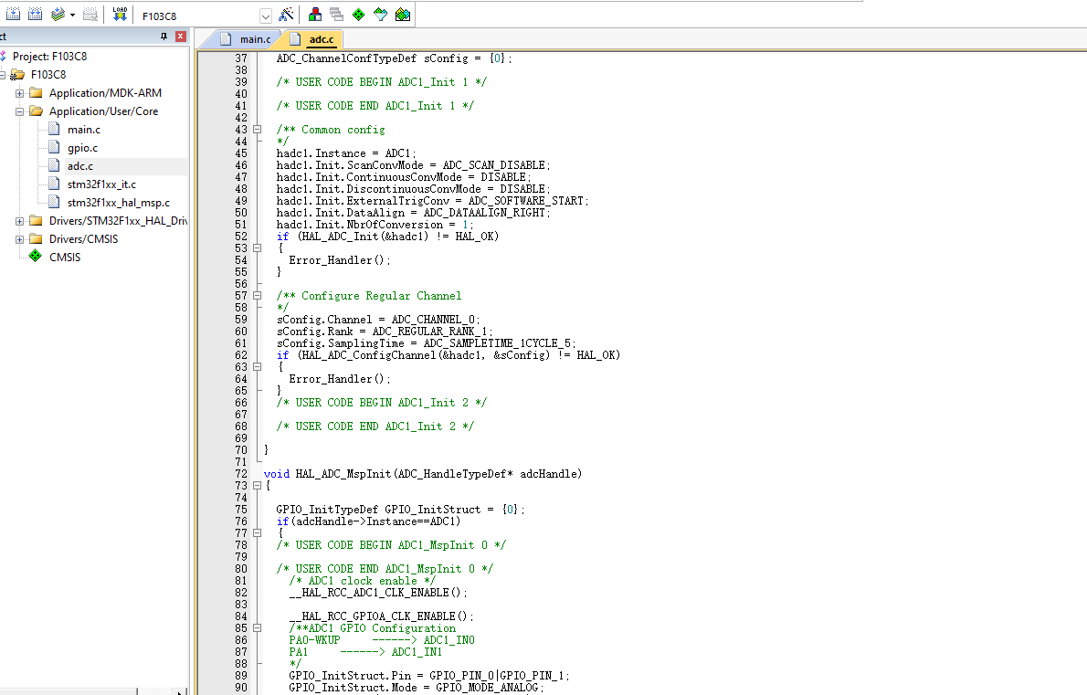Click the Rebuild all target files icon
The image size is (1087, 695).
point(36,15)
